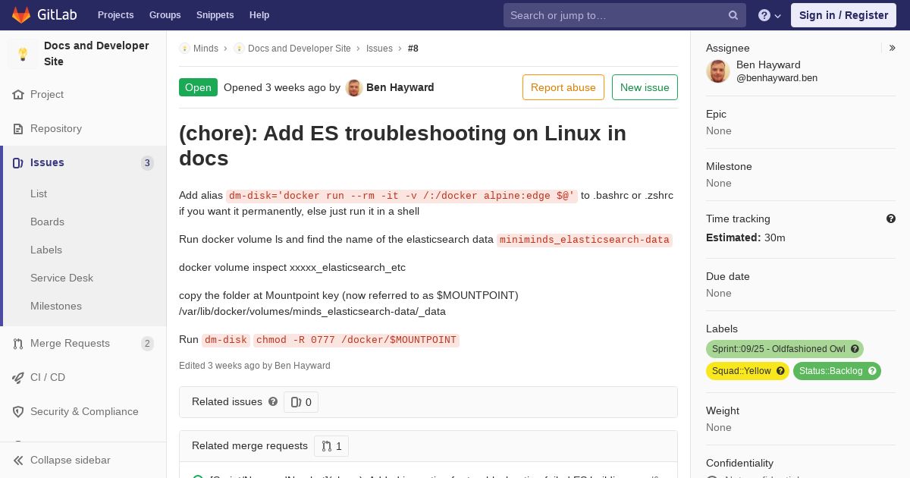This screenshot has height=478, width=910.
Task: Click the Related merge requests count badge
Action: [331, 446]
